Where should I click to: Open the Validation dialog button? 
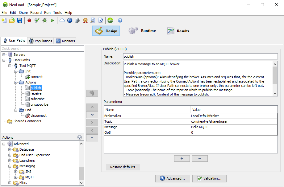coord(209,178)
